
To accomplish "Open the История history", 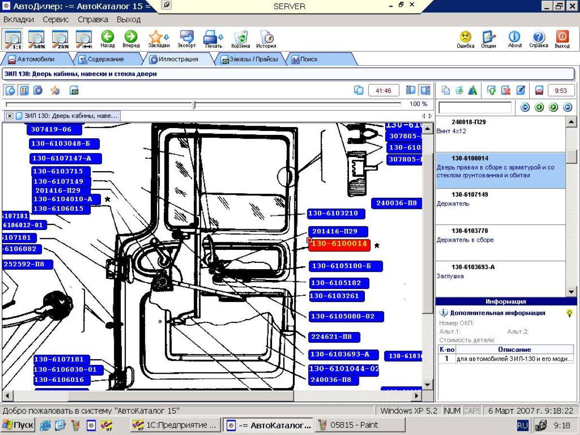I will coord(266,39).
